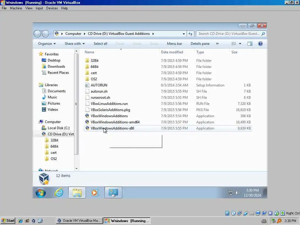This screenshot has width=300, height=225.
Task: Click navigation pane scroll down arrow
Action: pos(76,168)
